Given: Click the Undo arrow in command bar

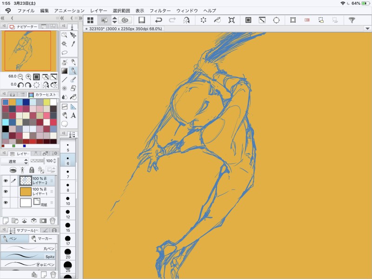Looking at the screenshot, I should [159, 20].
